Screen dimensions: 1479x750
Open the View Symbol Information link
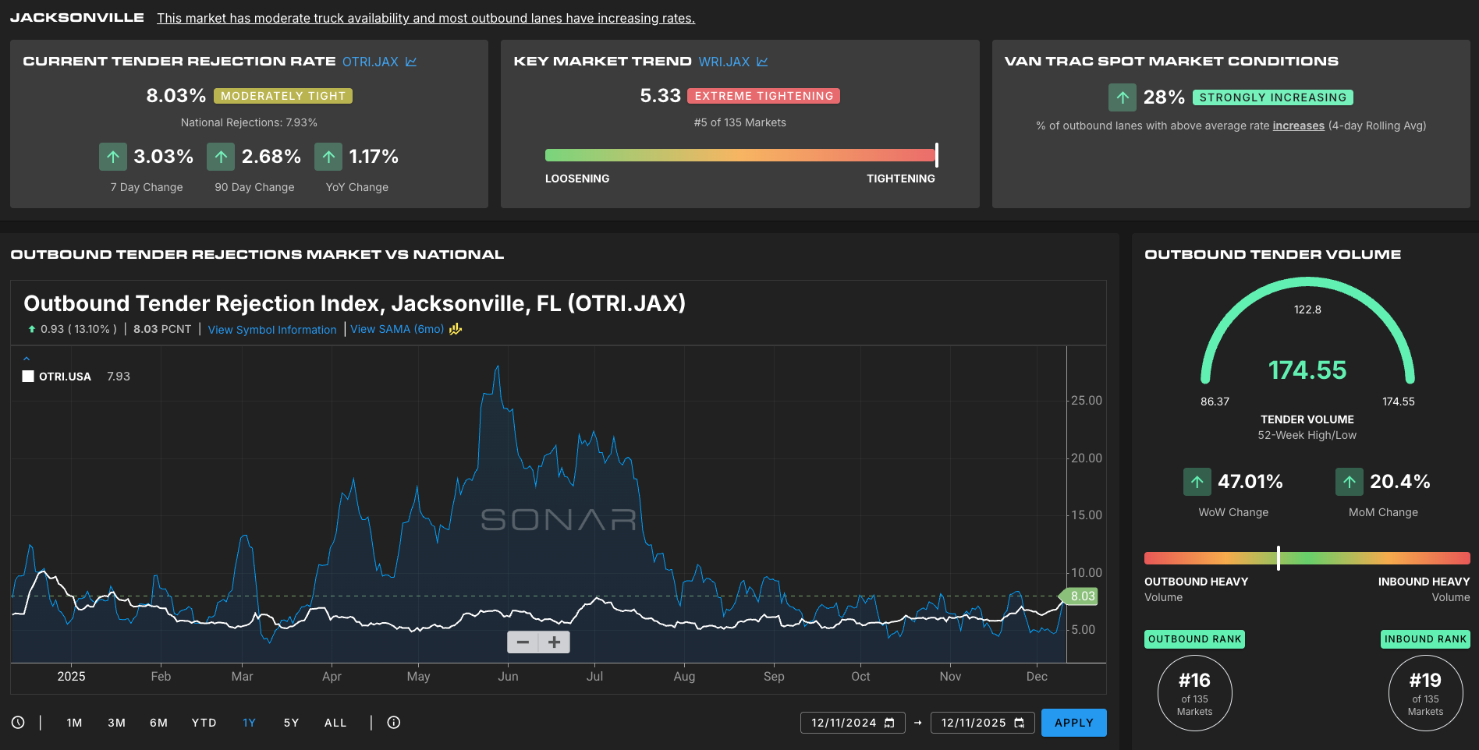point(272,330)
